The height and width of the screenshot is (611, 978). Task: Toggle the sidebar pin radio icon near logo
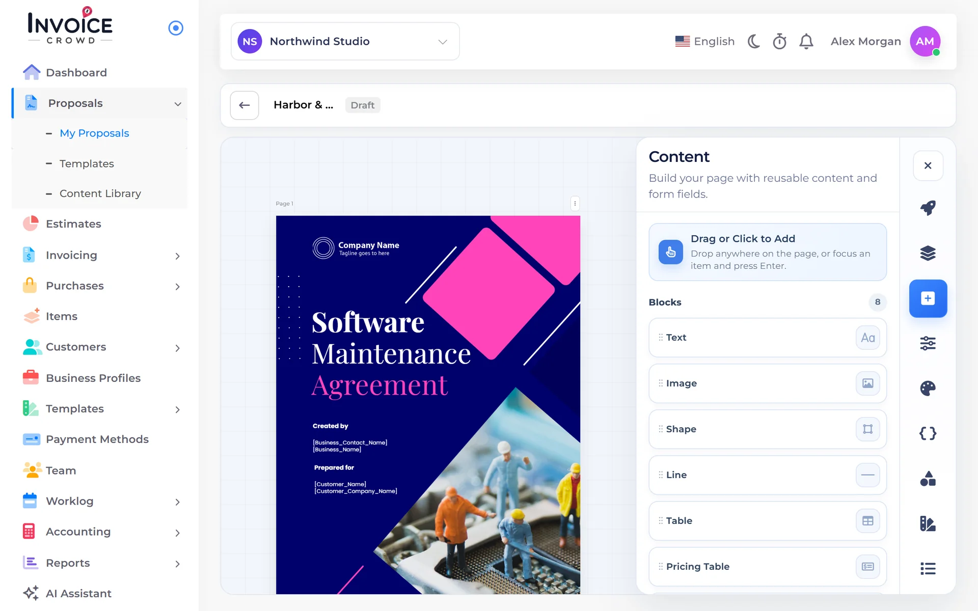point(176,28)
